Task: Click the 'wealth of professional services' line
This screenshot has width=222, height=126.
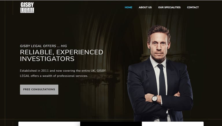Action: [x=54, y=76]
